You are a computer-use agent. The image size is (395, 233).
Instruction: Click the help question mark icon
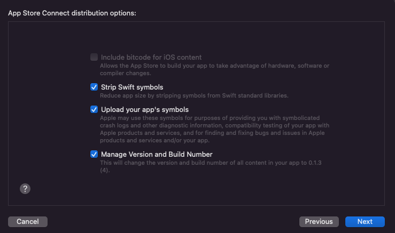click(x=25, y=188)
